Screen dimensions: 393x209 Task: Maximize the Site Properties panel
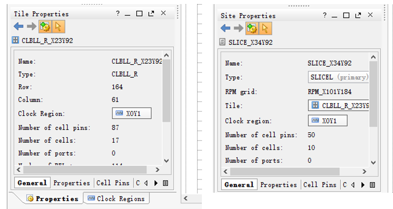[x=346, y=15]
